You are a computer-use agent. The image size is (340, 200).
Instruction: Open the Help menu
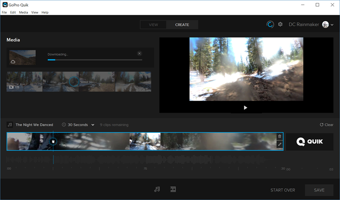(x=45, y=12)
